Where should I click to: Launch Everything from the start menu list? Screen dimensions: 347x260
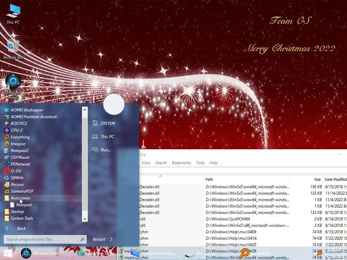pos(17,137)
